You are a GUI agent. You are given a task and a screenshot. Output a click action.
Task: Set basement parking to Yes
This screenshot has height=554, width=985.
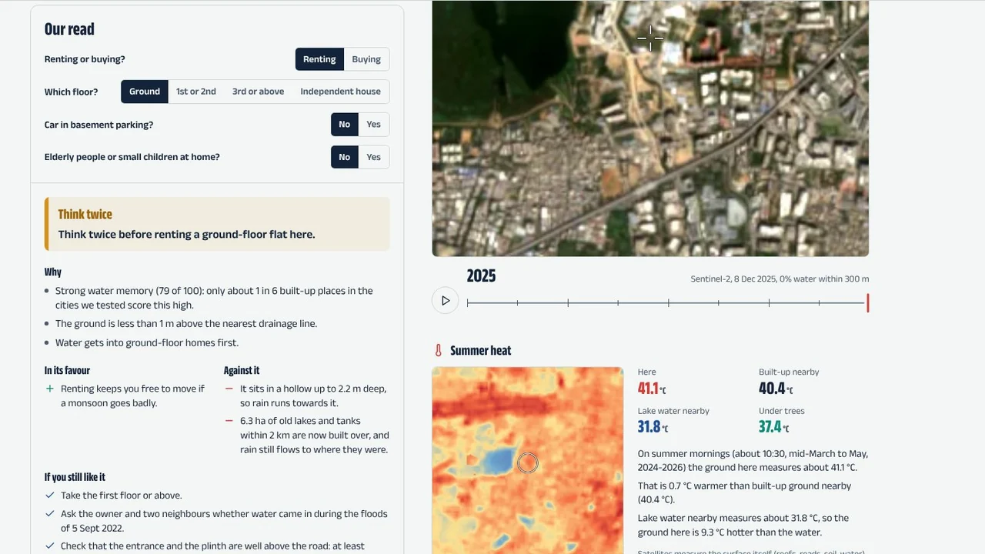(x=373, y=125)
